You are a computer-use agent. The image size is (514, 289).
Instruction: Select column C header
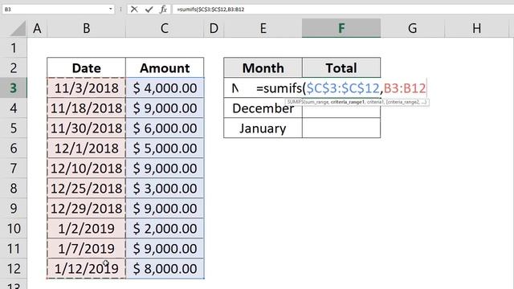165,28
